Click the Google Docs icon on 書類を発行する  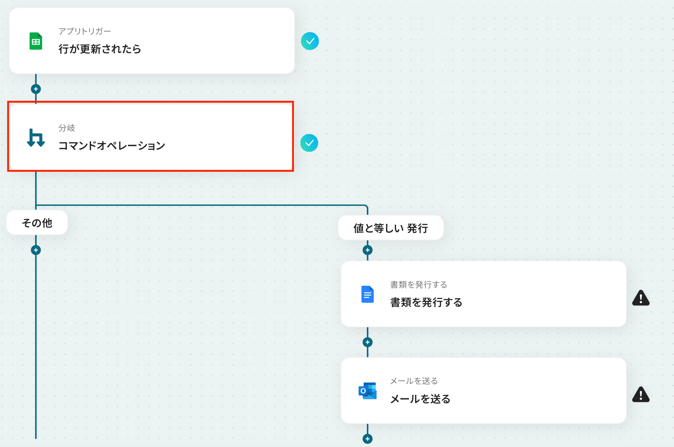(368, 294)
